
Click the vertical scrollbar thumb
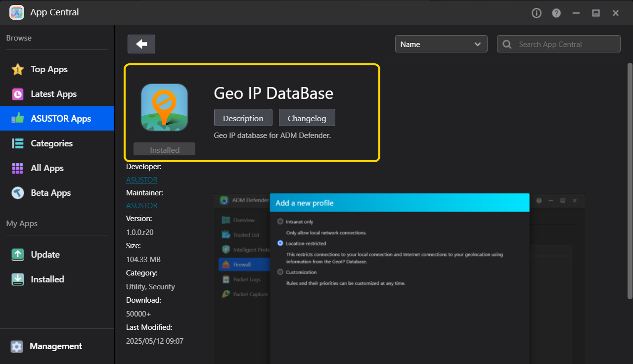[x=630, y=181]
